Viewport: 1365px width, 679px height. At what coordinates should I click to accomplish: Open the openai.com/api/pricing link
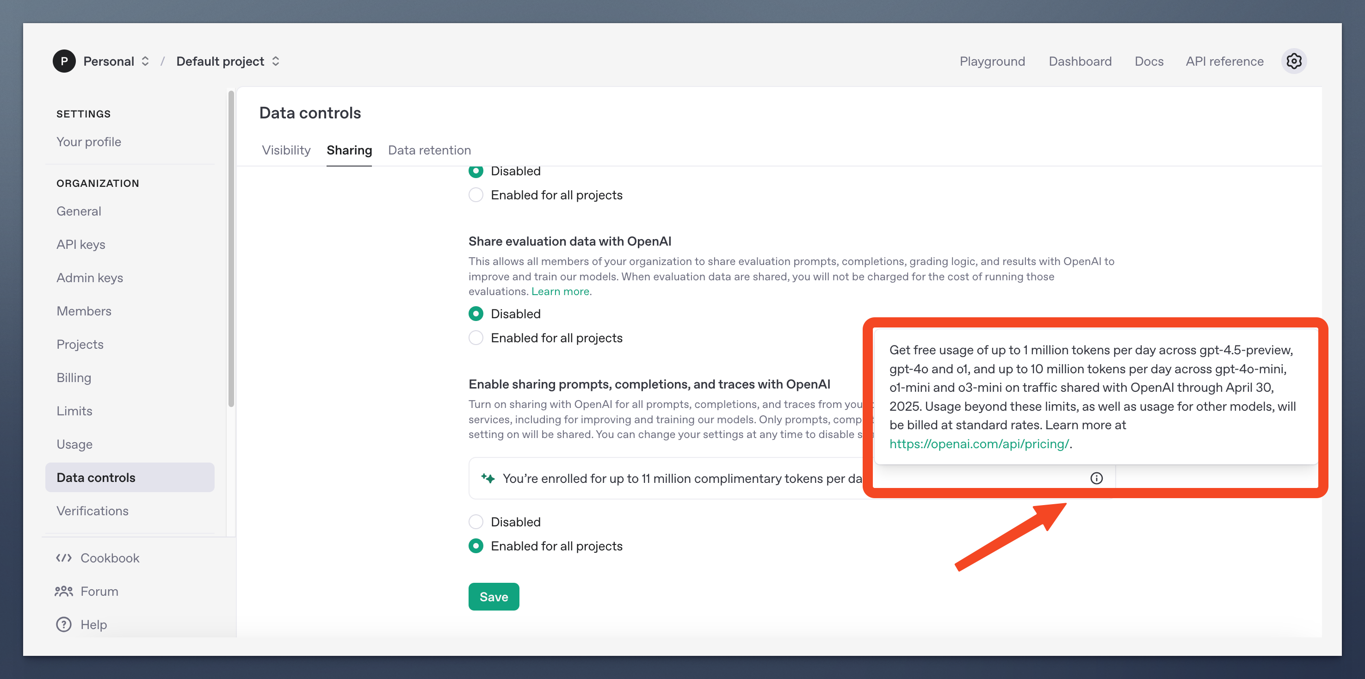(x=979, y=444)
